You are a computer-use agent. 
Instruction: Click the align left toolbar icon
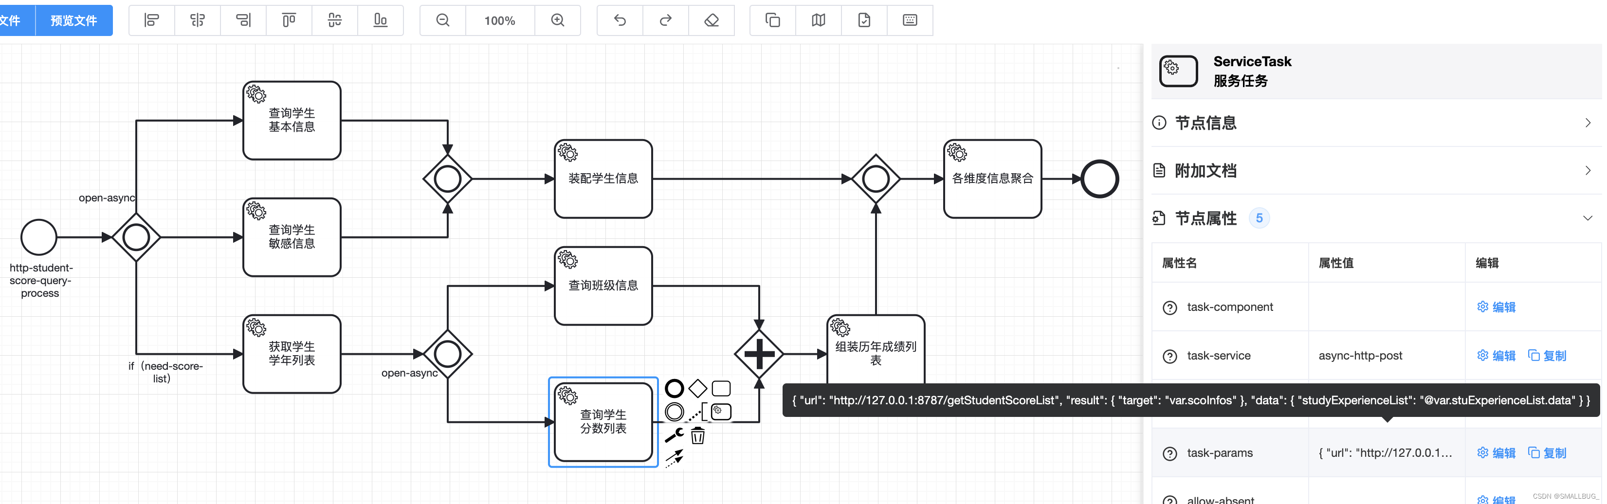coord(151,20)
